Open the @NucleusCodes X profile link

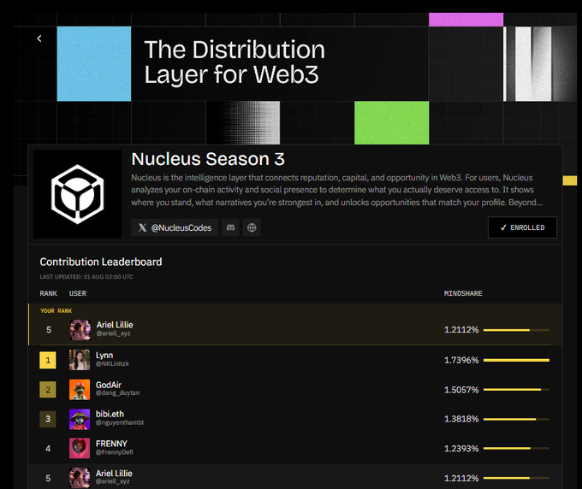(x=175, y=227)
